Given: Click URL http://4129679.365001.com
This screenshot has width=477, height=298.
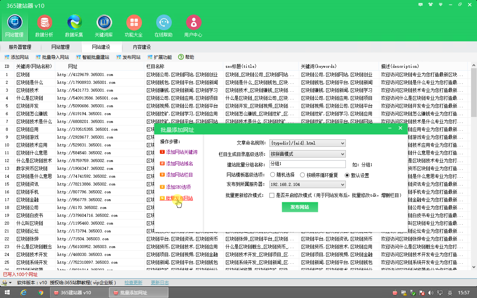Looking at the screenshot, I should click(x=85, y=74).
